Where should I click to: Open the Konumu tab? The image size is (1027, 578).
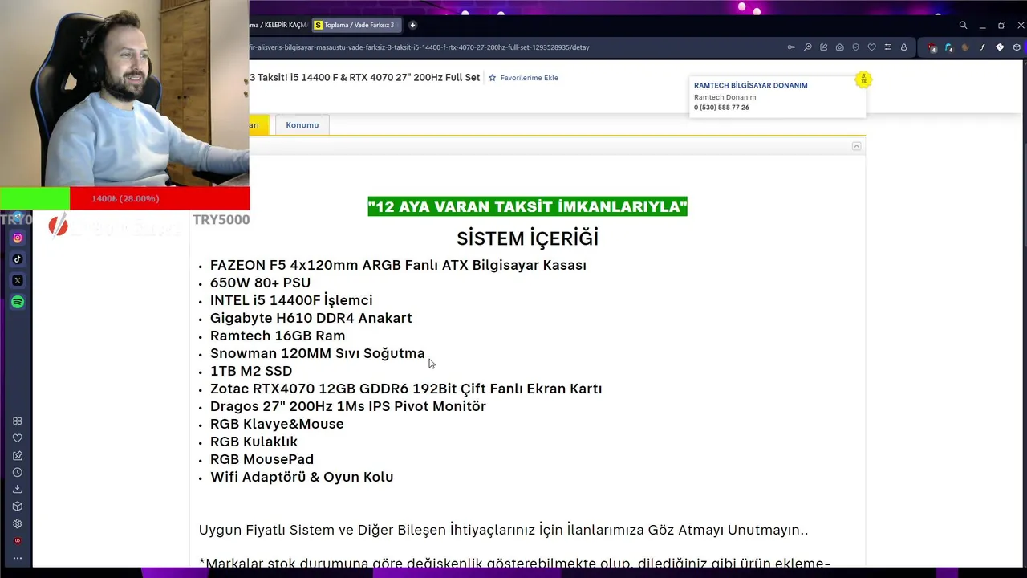click(x=302, y=125)
